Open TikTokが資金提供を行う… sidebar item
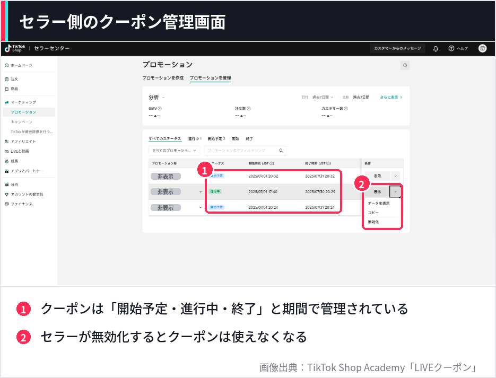496x378 pixels. coord(32,132)
